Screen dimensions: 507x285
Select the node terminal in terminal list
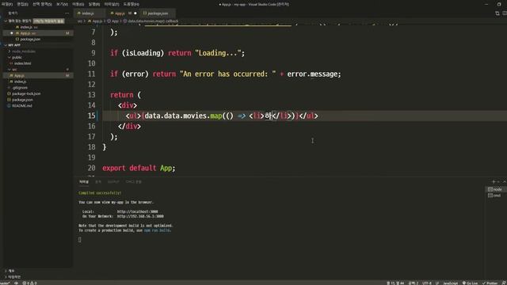tap(496, 189)
